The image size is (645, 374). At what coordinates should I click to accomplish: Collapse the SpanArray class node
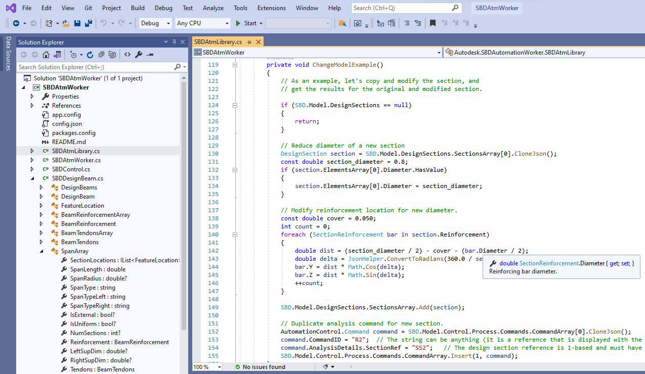41,251
